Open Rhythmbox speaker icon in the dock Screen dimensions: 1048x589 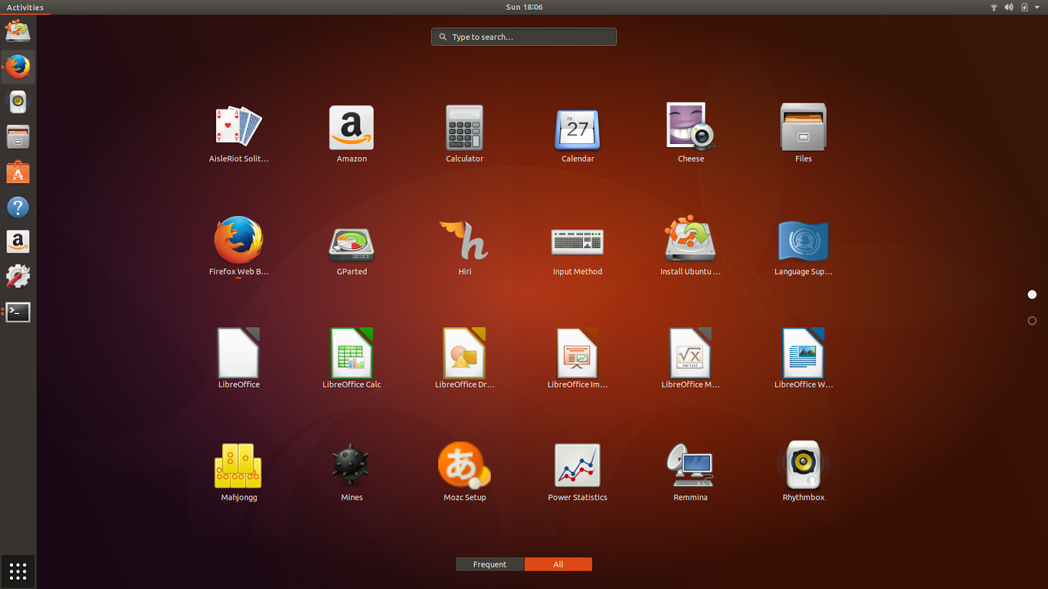coord(18,102)
